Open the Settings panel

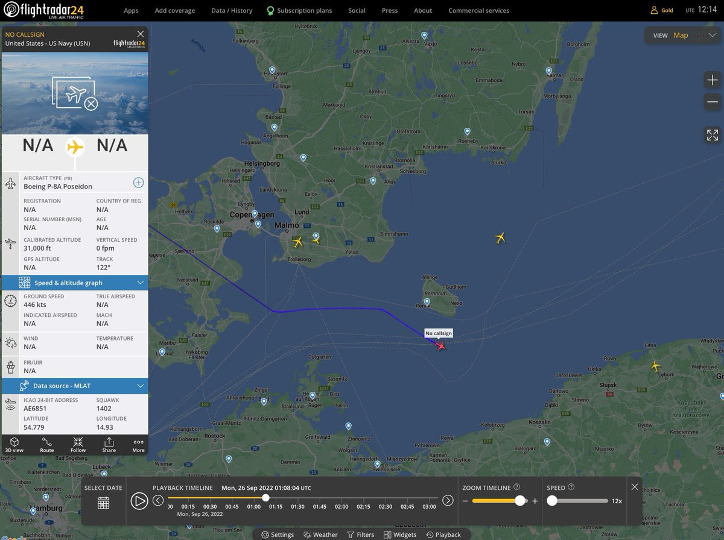click(x=278, y=535)
